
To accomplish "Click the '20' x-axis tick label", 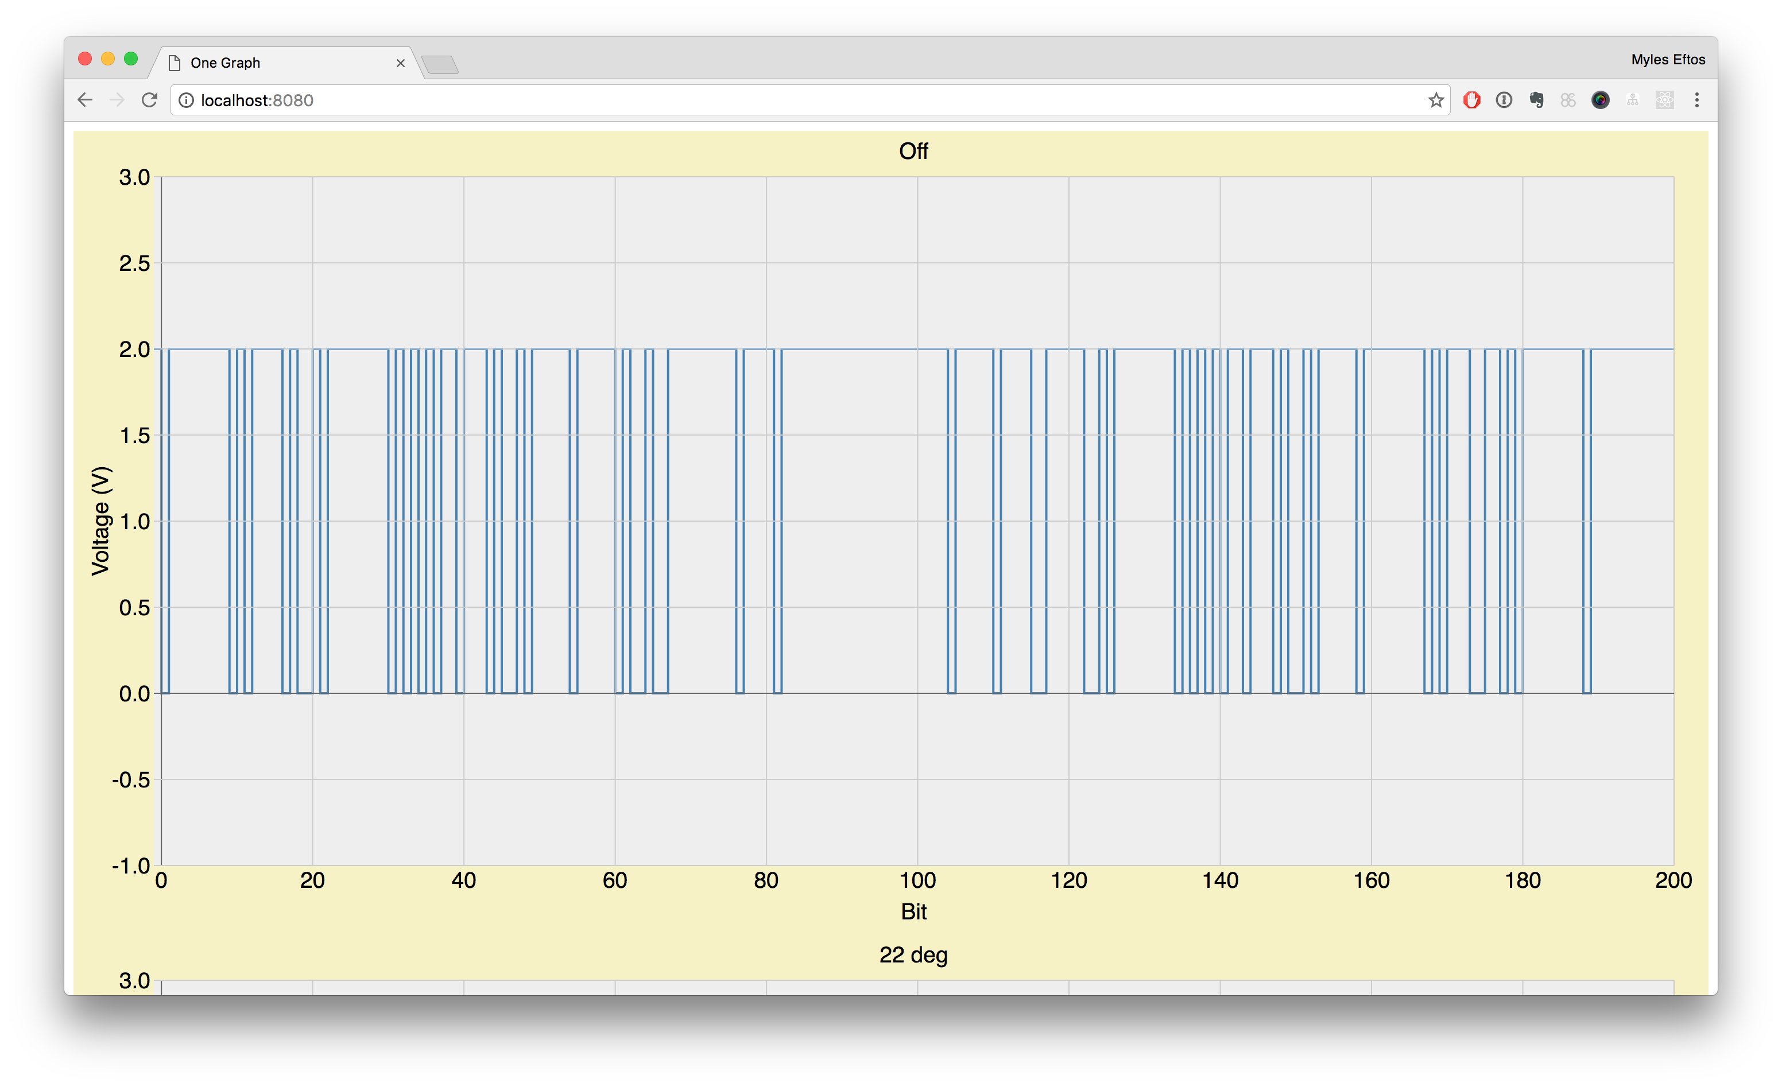I will click(312, 880).
